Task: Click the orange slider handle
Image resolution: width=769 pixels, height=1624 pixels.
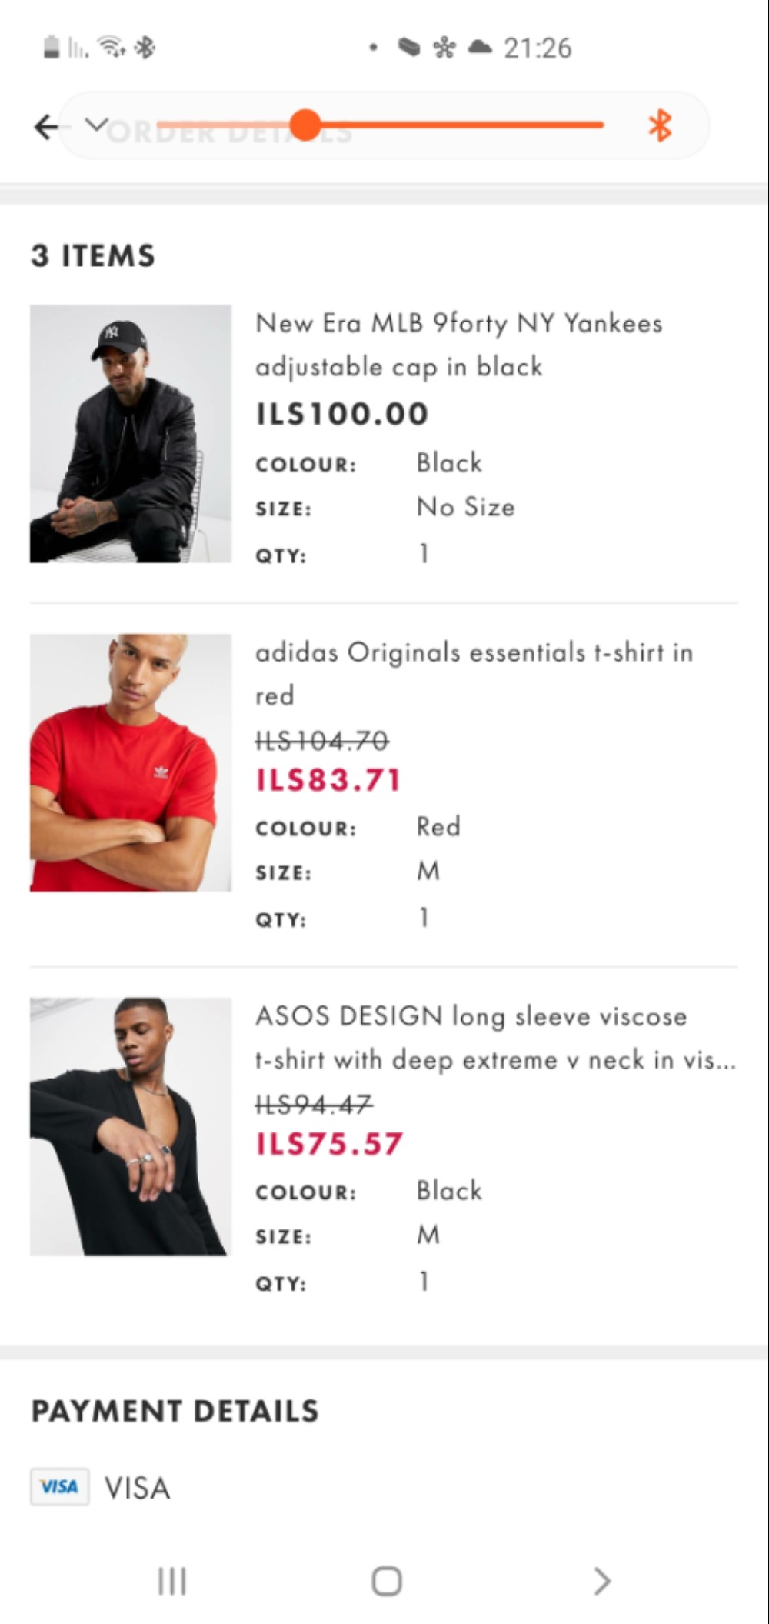Action: (305, 125)
